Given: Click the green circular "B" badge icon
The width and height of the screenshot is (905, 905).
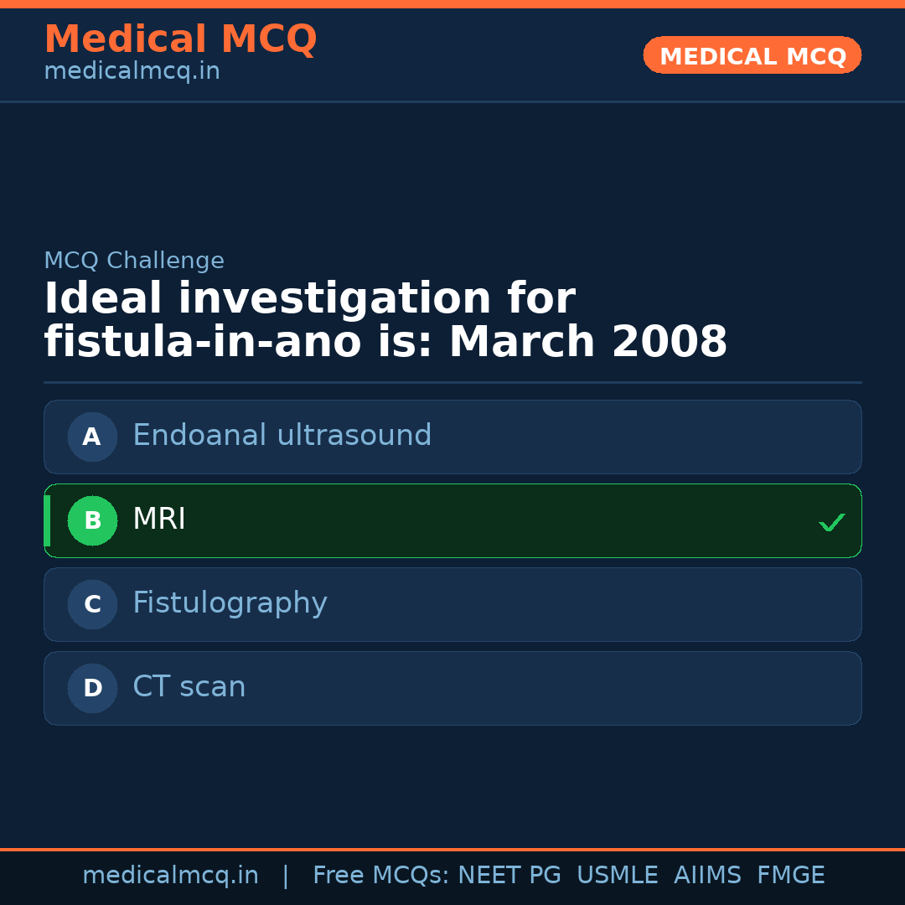Looking at the screenshot, I should [92, 520].
